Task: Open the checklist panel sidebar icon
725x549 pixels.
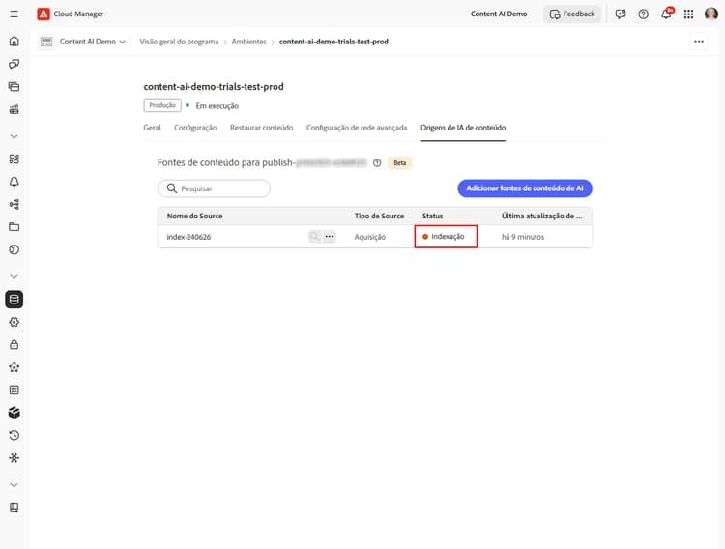Action: [14, 390]
